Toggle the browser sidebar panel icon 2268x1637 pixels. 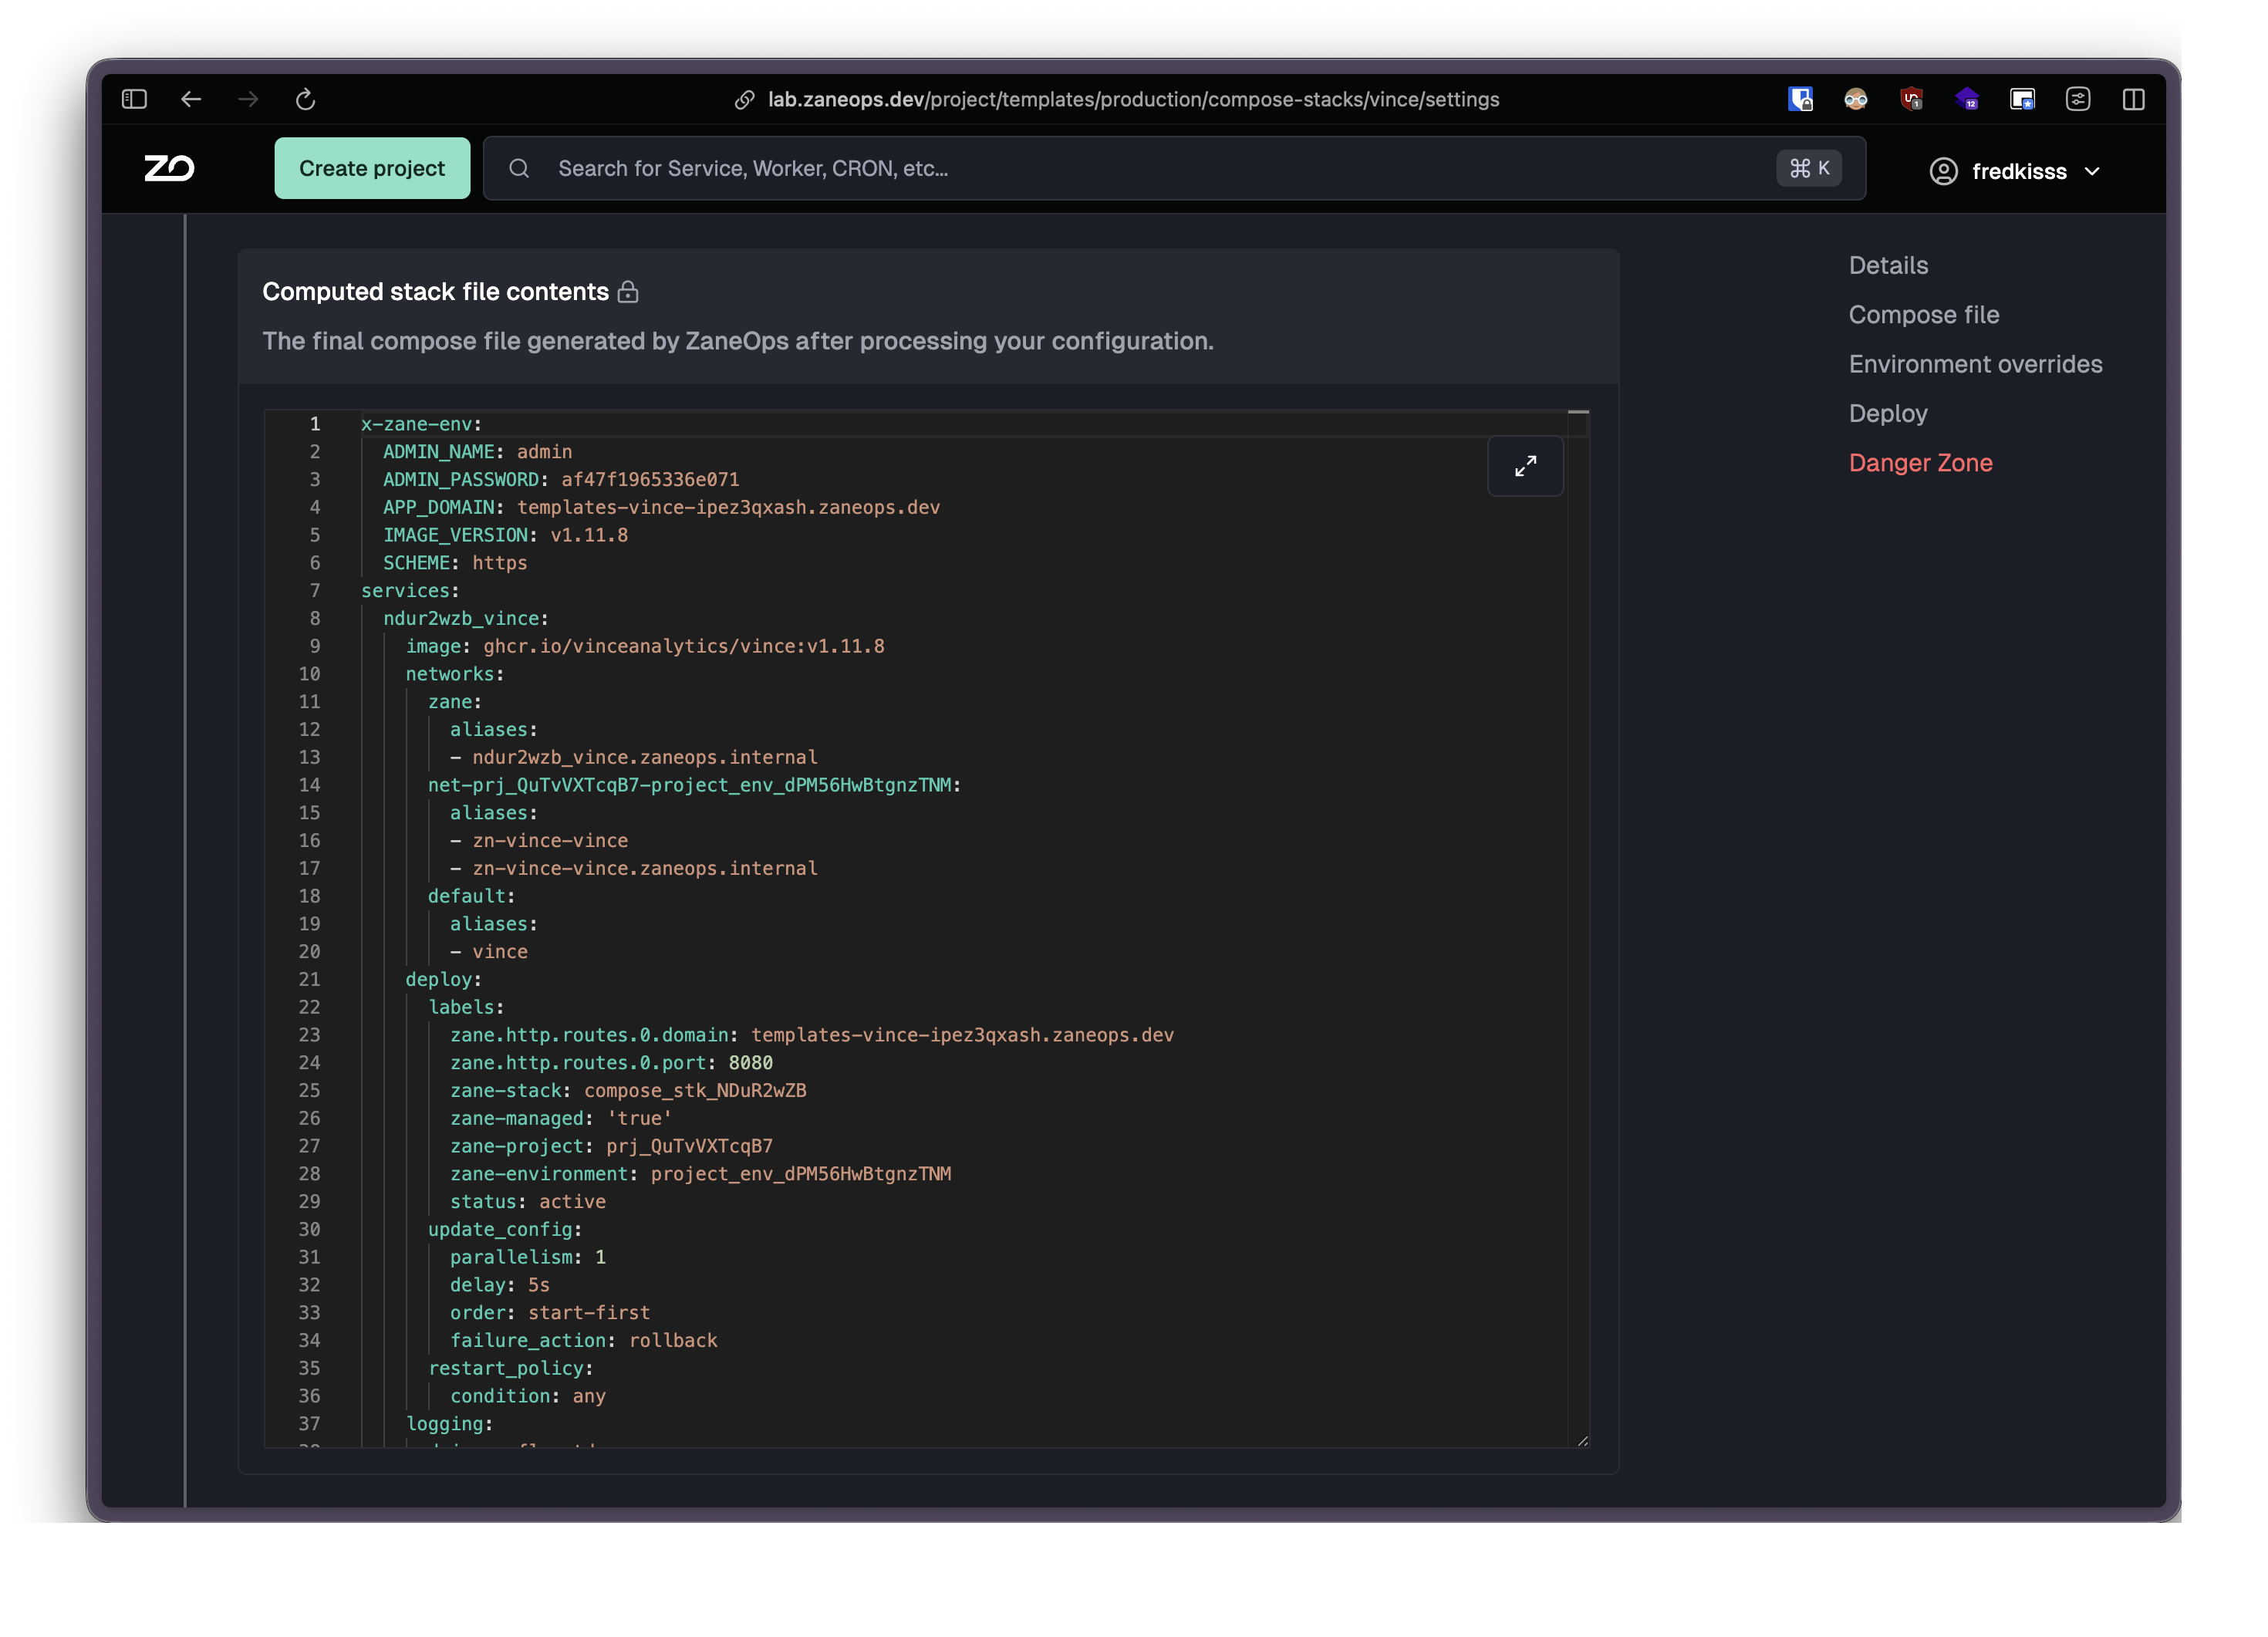click(134, 99)
